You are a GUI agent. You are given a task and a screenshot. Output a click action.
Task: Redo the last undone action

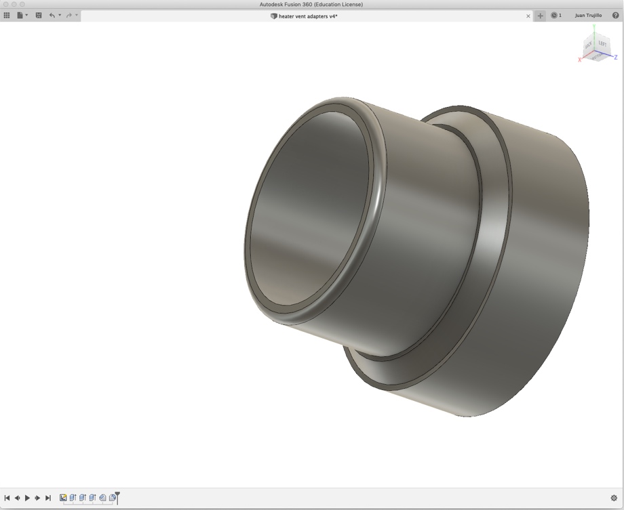[69, 16]
